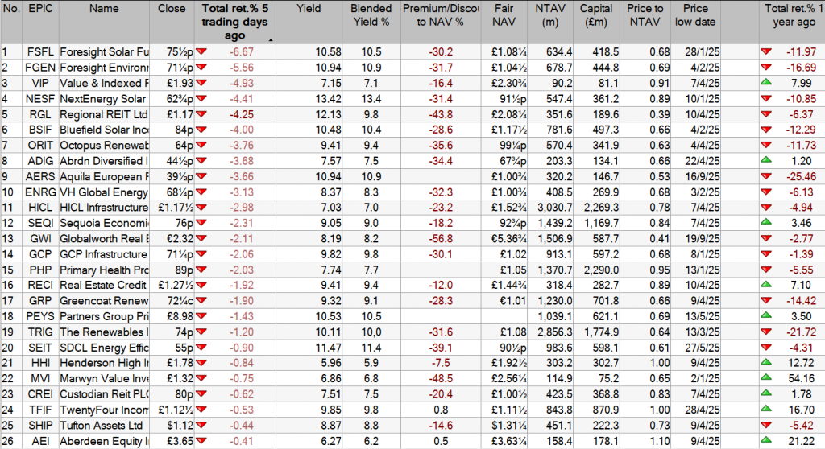The width and height of the screenshot is (825, 449).
Task: Click green up arrow next to MVI 54.16
Action: (x=766, y=378)
